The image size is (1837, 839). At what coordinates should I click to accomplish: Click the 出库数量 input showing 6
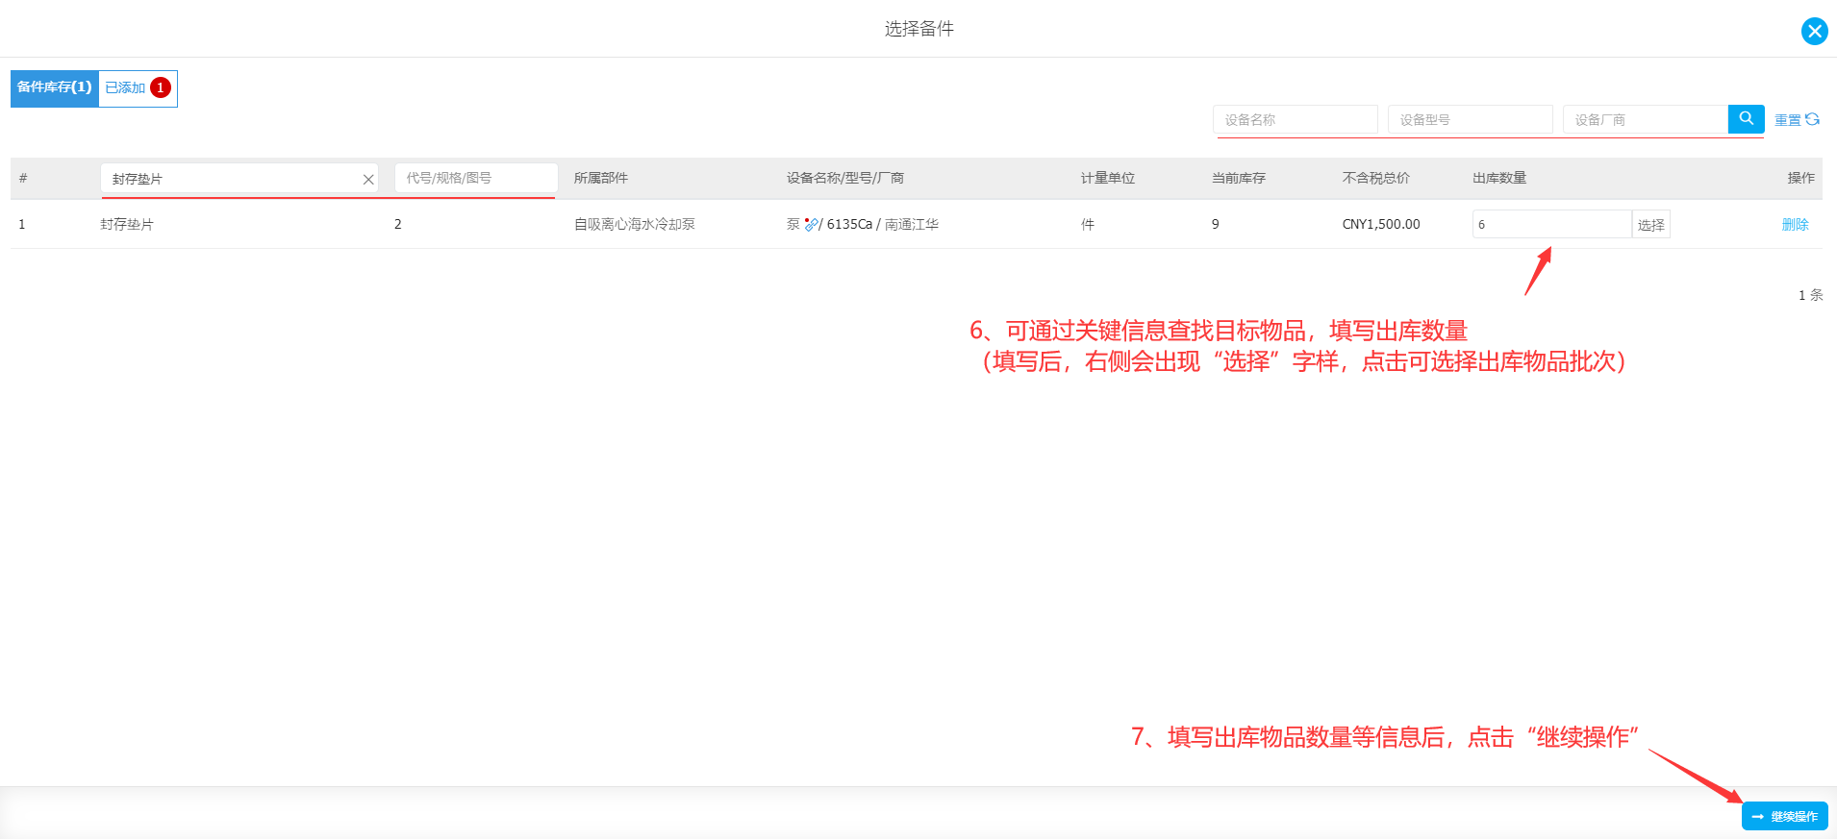(1551, 224)
